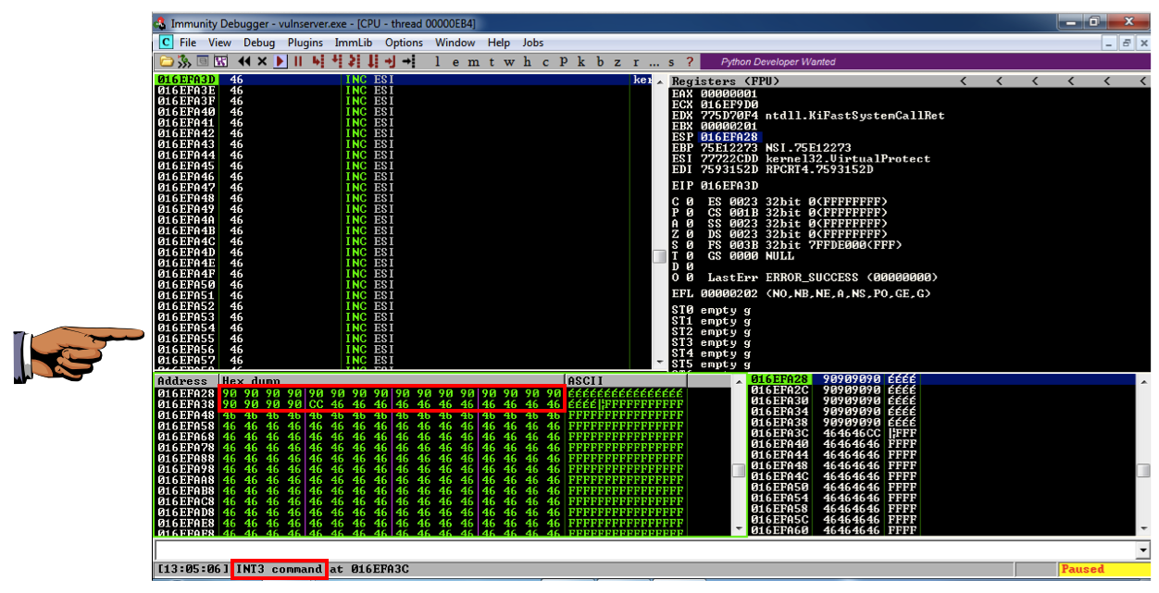Open the memory map 'm' window
This screenshot has width=1159, height=593.
(x=472, y=62)
